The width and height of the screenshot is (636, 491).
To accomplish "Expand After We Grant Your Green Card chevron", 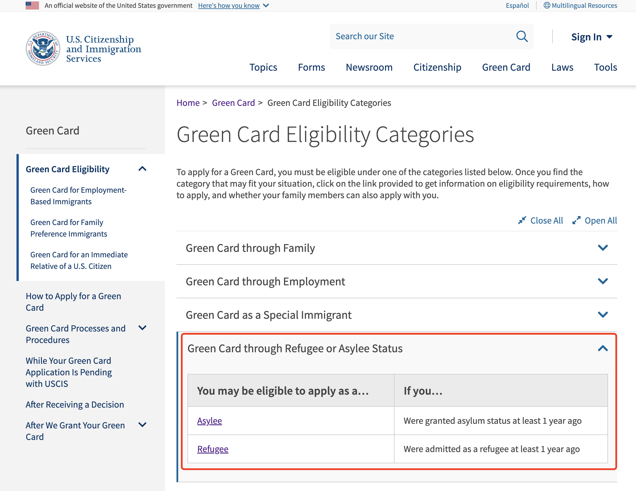I will (142, 425).
